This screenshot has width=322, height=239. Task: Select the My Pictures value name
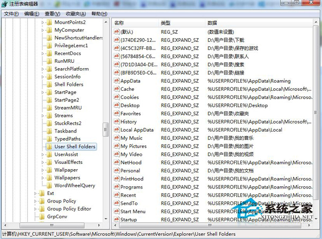(134, 146)
